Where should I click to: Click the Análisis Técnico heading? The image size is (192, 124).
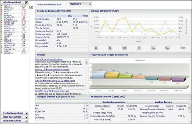pos(163,102)
